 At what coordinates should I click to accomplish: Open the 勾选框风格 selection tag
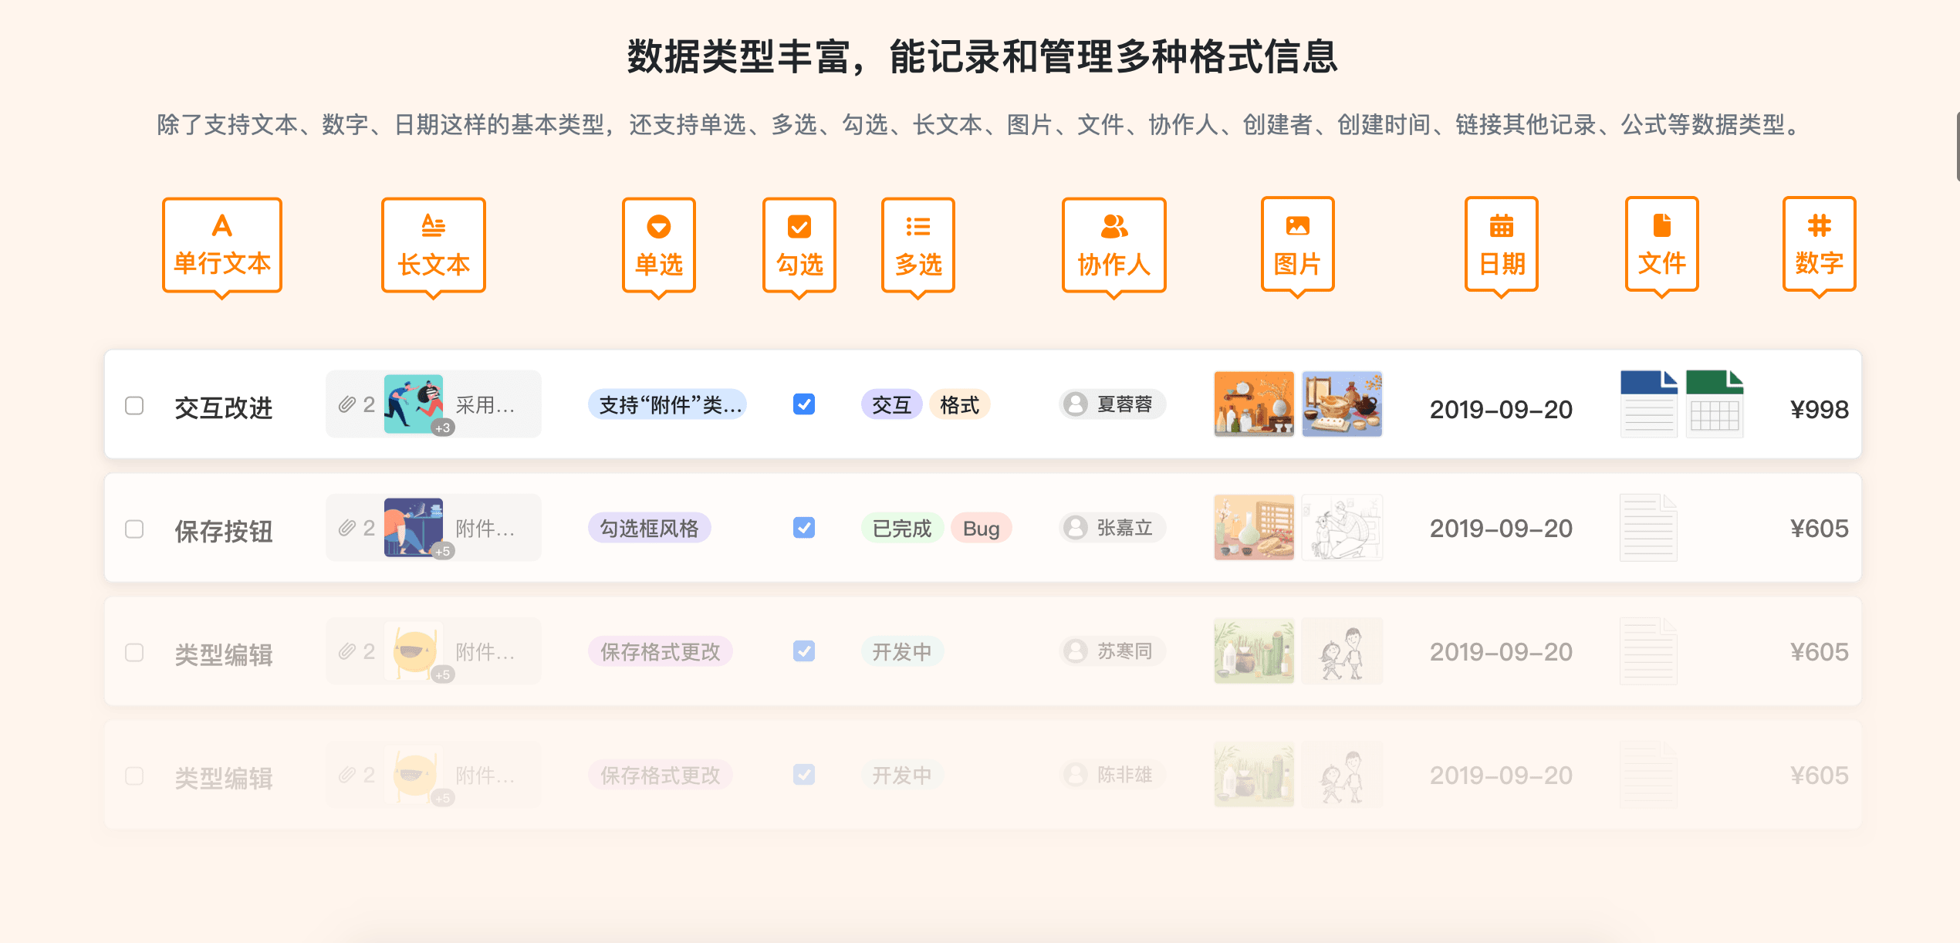650,528
